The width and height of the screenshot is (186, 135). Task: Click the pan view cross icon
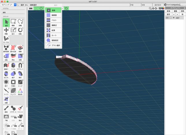[x=153, y=8]
